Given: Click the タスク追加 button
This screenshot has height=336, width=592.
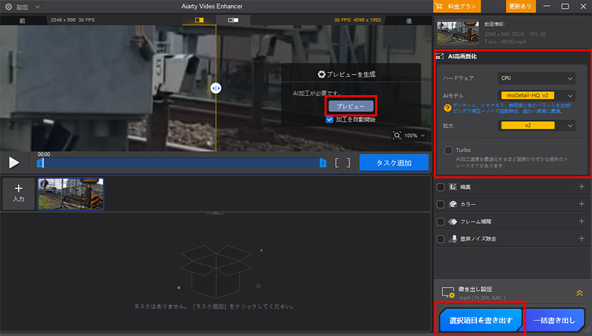Looking at the screenshot, I should click(394, 163).
